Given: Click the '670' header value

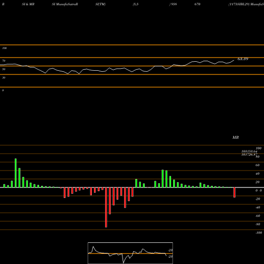Looking at the screenshot, I should 197,4.
